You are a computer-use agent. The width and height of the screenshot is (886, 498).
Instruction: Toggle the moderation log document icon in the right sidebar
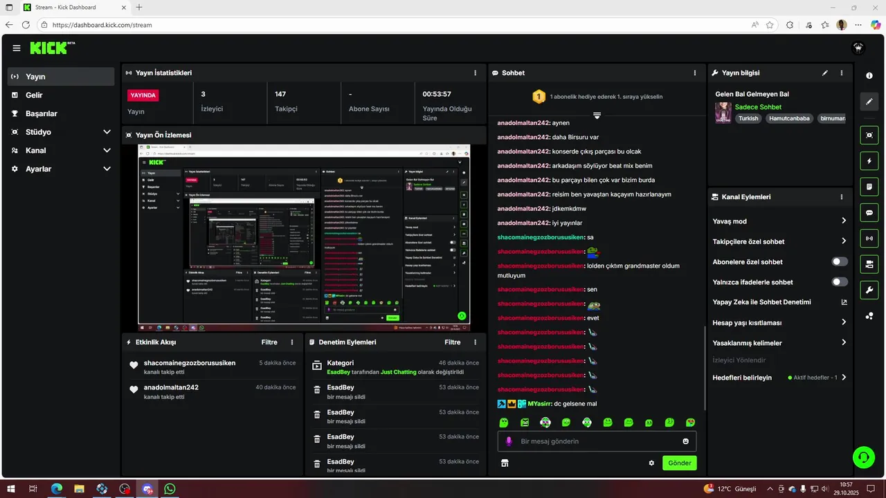tap(869, 187)
